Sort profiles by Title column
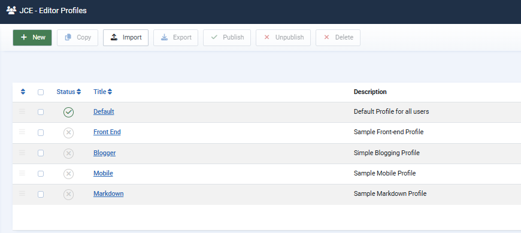Viewport: 521px width, 233px height. tap(102, 92)
